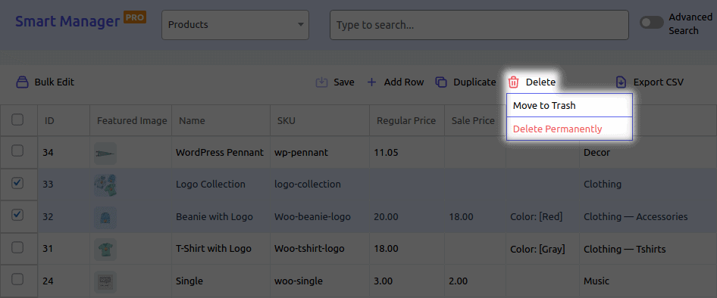Image resolution: width=717 pixels, height=298 pixels.
Task: Click the Save icon in toolbar
Action: (x=322, y=82)
